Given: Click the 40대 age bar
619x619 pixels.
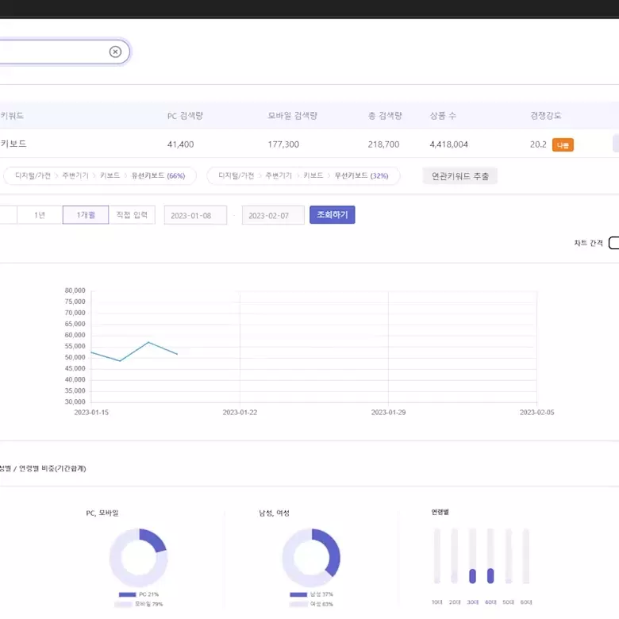Looking at the screenshot, I should [x=490, y=575].
